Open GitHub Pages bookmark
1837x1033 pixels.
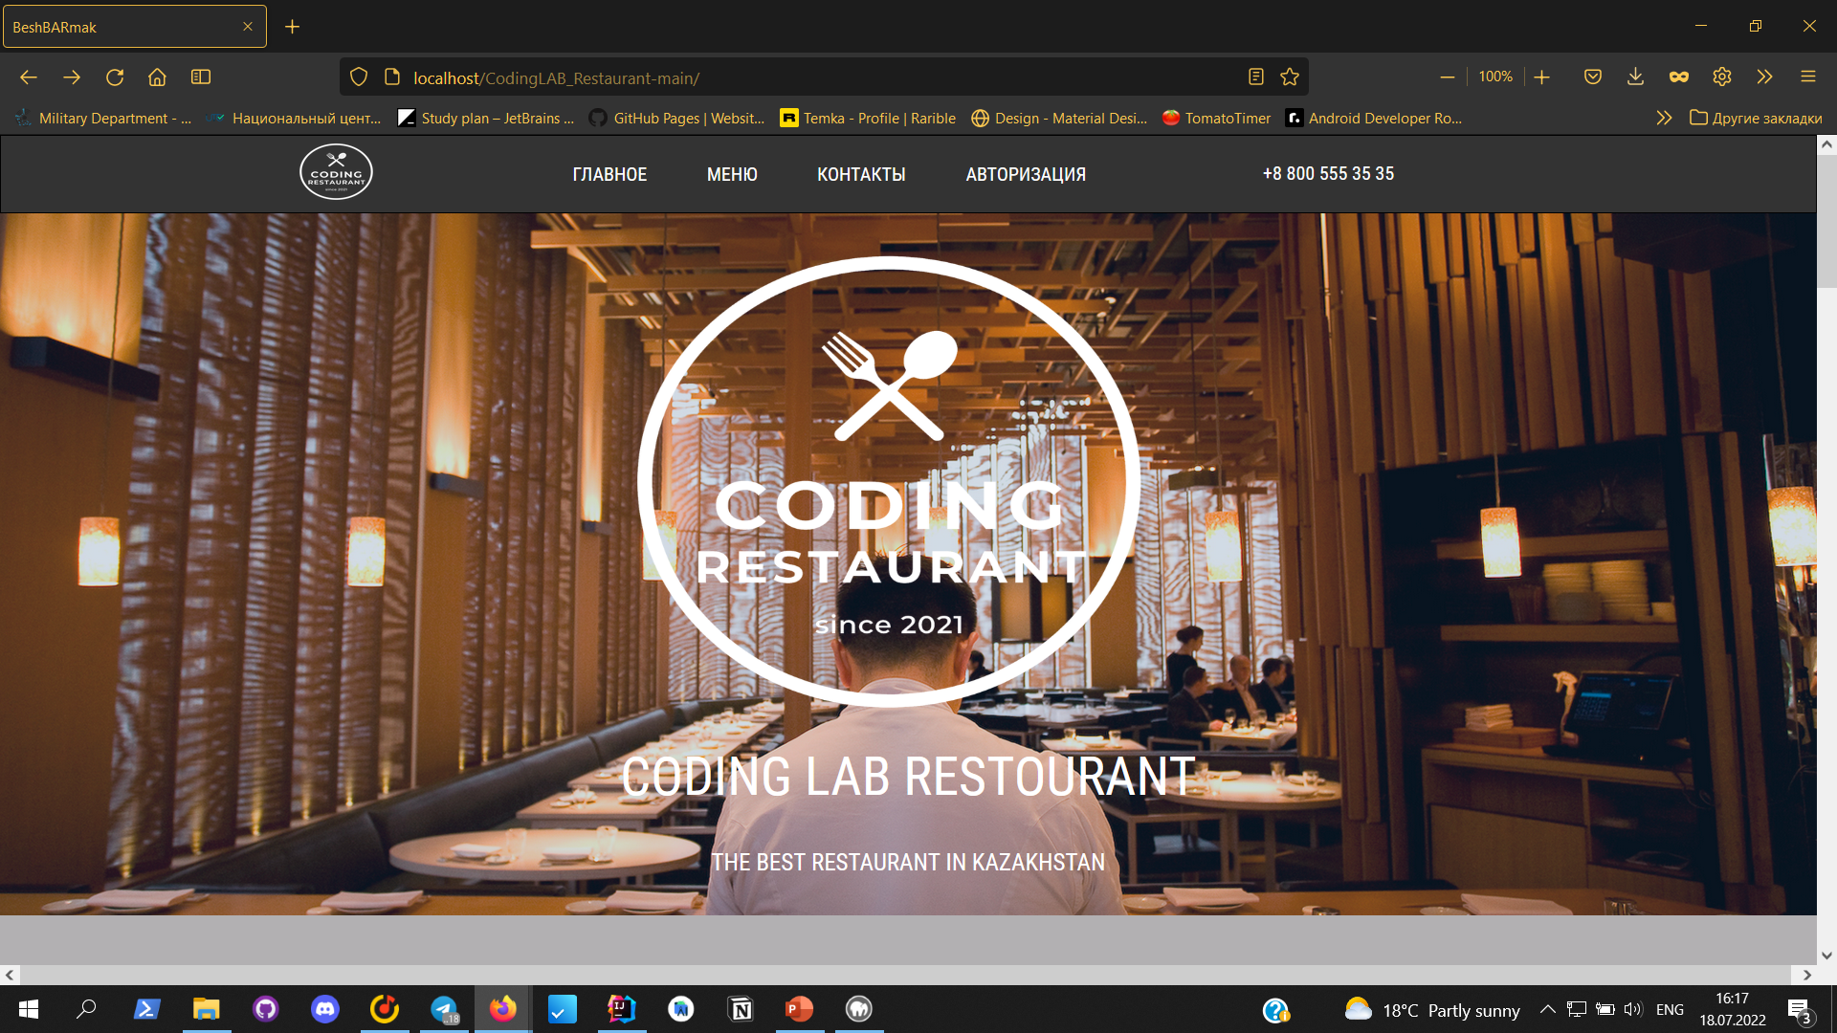click(676, 119)
